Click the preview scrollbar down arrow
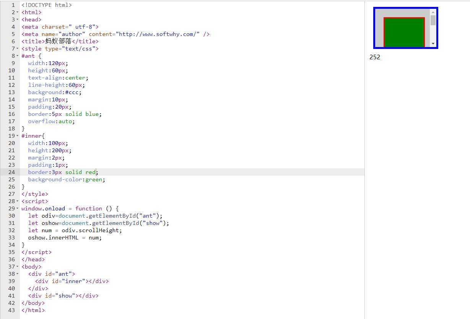 (433, 44)
